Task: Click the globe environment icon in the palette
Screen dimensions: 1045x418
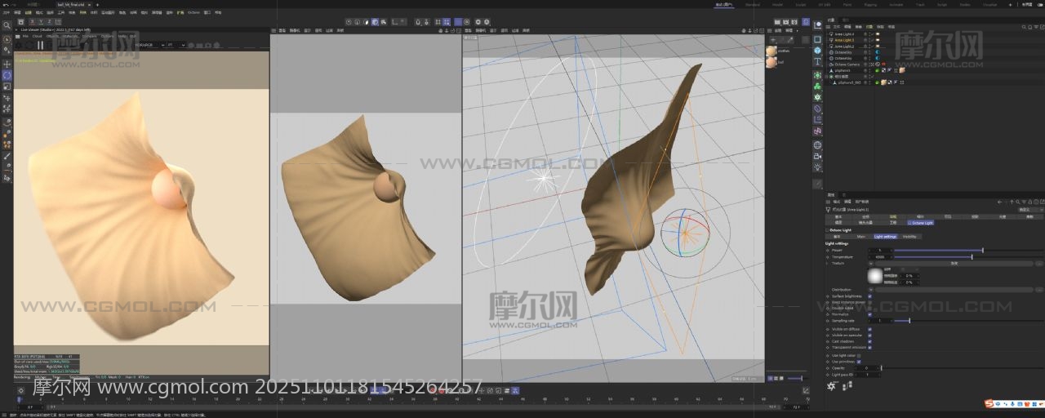Action: 817,145
